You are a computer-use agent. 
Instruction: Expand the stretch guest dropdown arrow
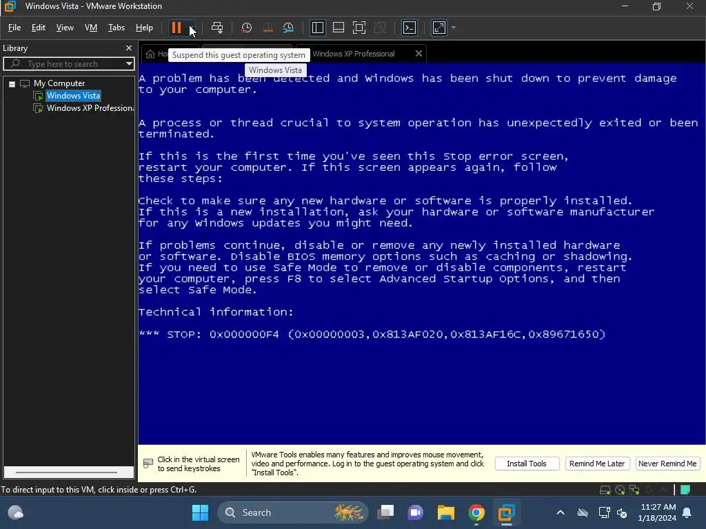tap(454, 28)
